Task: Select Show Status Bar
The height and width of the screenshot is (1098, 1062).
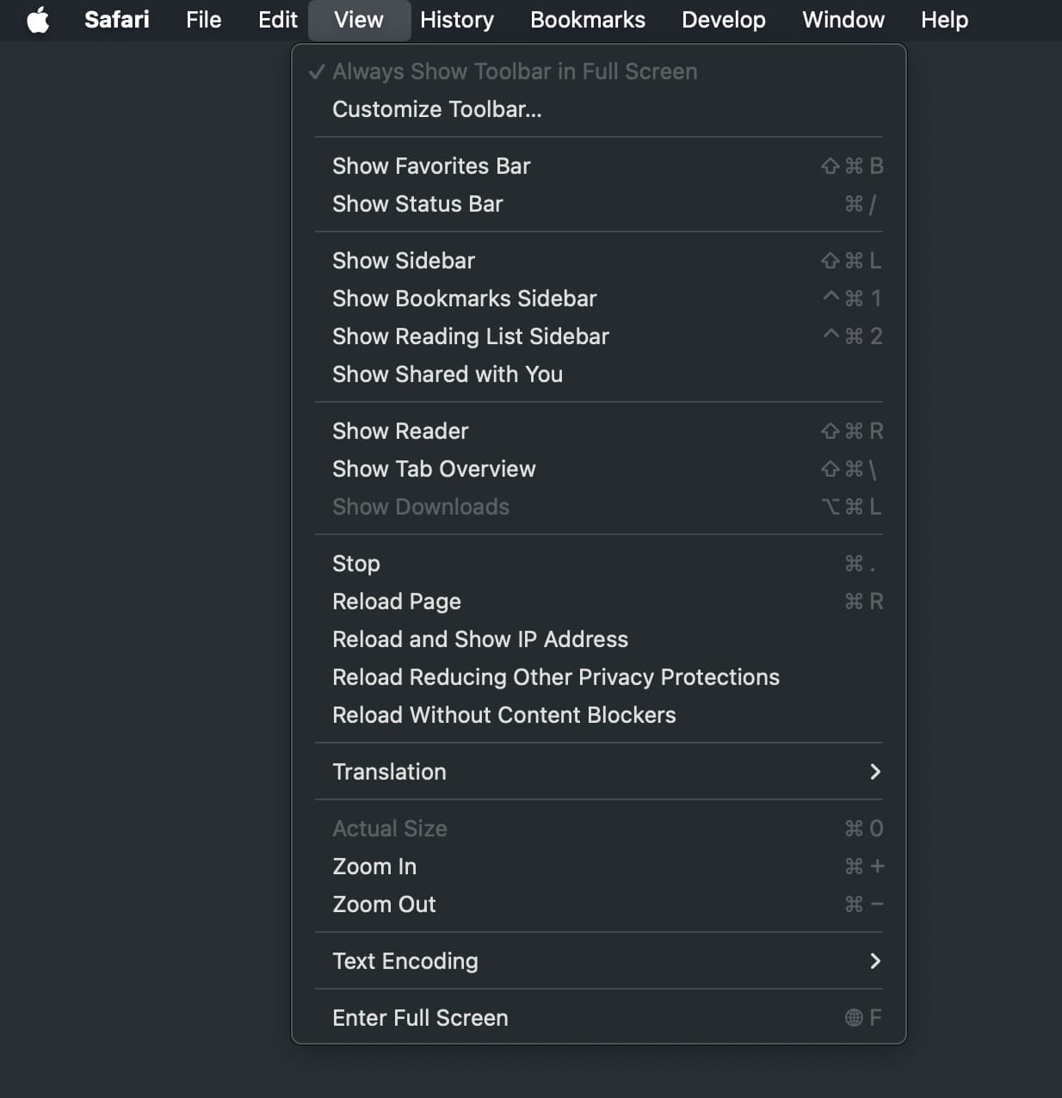Action: click(x=599, y=204)
